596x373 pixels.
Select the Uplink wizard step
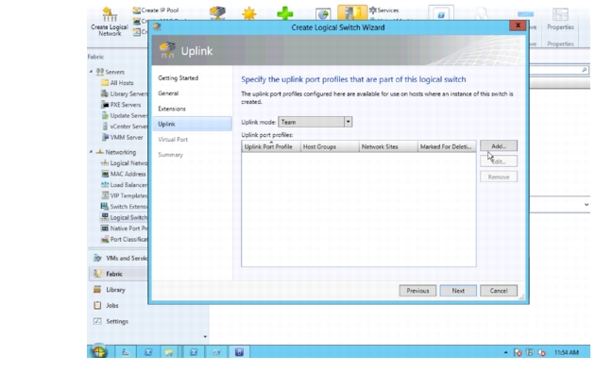click(193, 124)
